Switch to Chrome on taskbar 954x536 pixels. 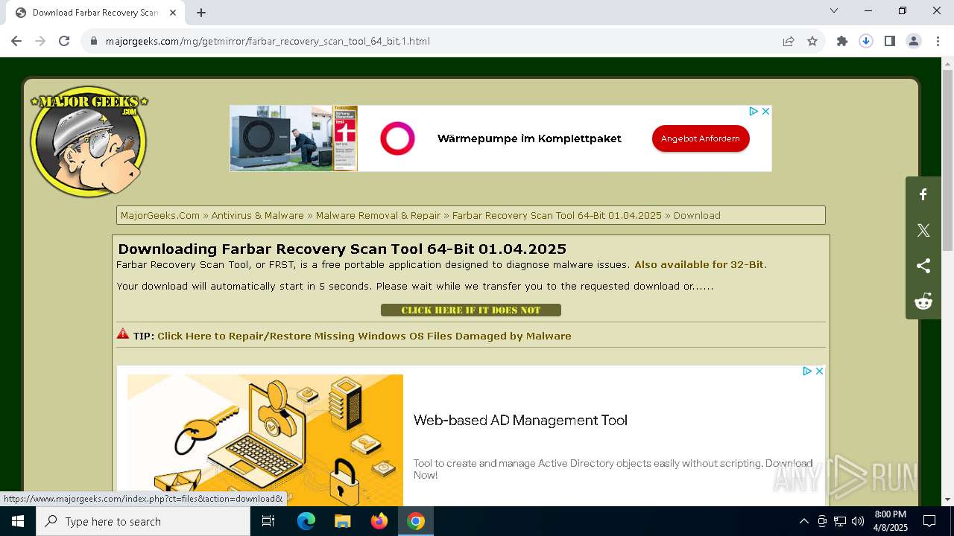(x=416, y=521)
